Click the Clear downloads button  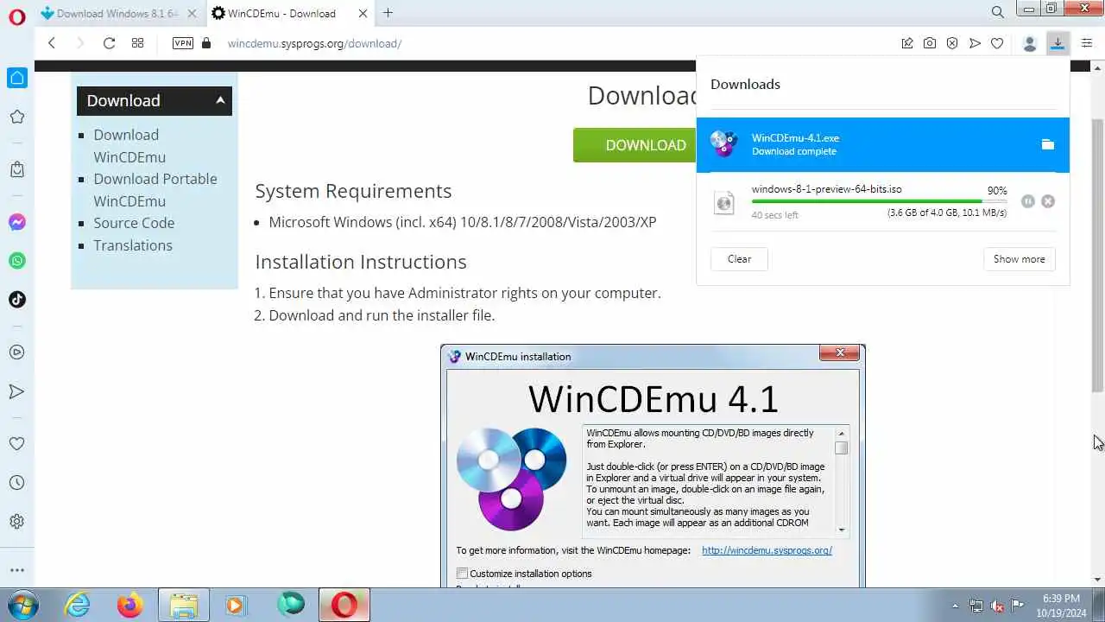(x=739, y=259)
